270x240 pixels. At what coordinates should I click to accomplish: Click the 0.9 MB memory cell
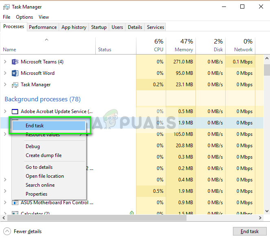(181, 203)
